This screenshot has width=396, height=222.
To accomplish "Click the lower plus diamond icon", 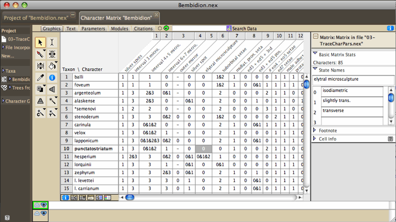I will pyautogui.click(x=44, y=214).
